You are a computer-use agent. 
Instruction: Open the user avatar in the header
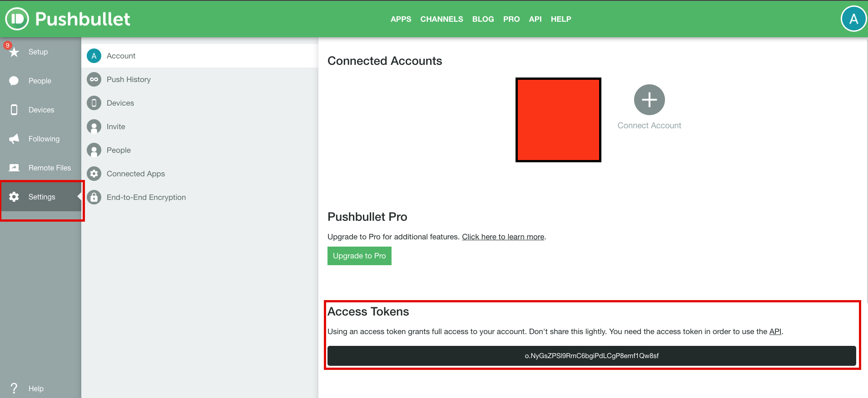click(x=853, y=19)
